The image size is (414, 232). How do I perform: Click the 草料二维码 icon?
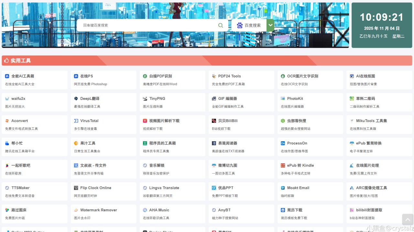(352, 99)
